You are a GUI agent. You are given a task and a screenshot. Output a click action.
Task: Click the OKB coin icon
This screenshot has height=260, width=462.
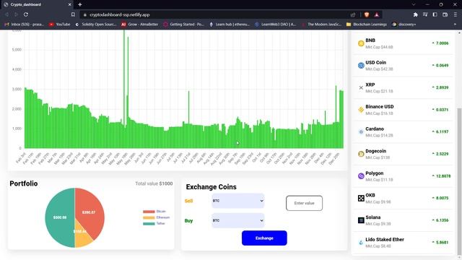click(x=361, y=198)
